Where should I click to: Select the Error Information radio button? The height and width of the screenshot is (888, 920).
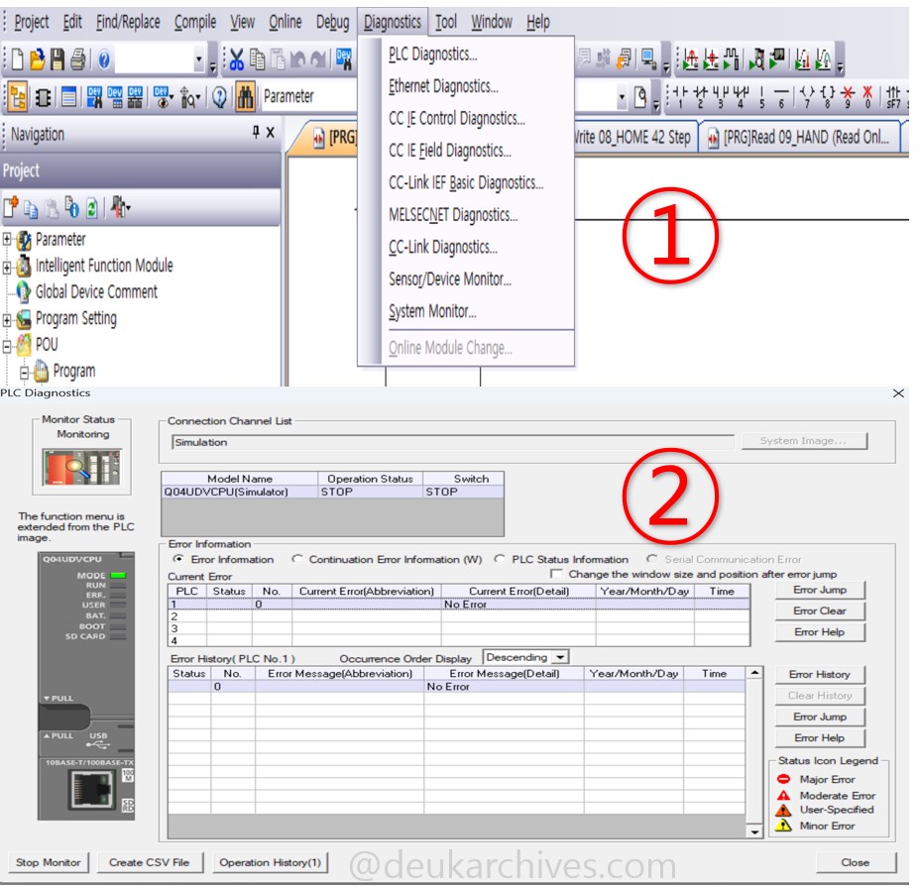[x=178, y=559]
